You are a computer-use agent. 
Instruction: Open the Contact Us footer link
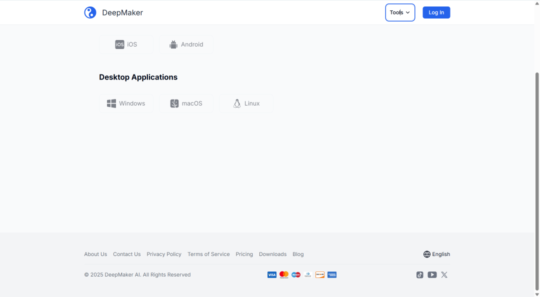click(126, 254)
